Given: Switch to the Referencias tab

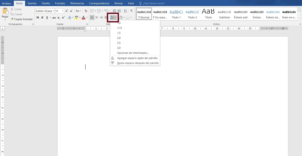Looking at the screenshot, I should click(77, 3).
